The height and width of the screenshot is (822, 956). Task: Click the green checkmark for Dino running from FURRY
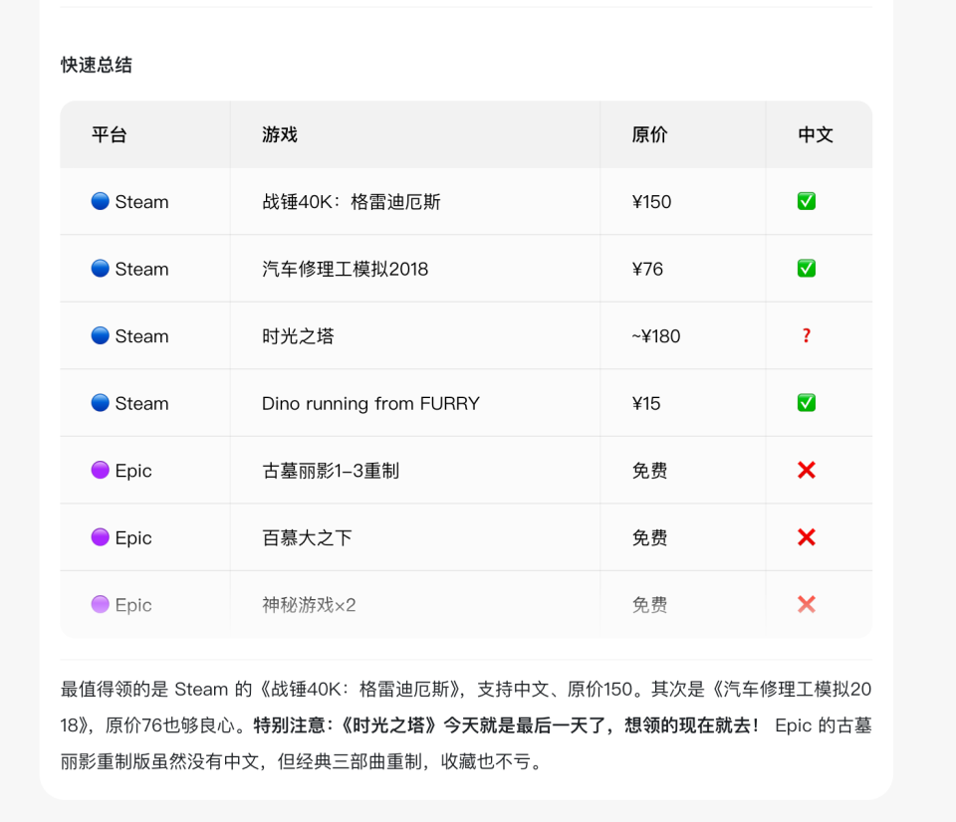[x=806, y=403]
